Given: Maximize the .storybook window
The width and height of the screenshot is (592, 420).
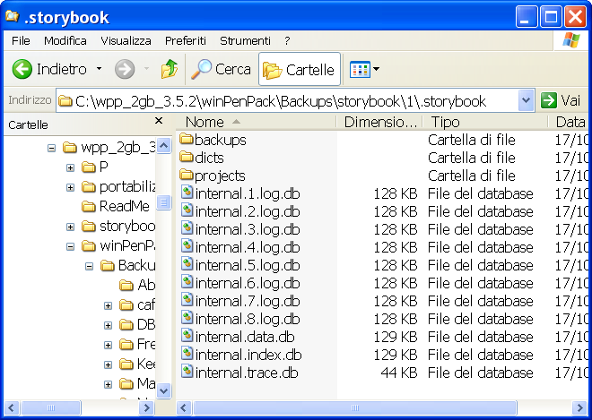Looking at the screenshot, I should click(x=551, y=17).
